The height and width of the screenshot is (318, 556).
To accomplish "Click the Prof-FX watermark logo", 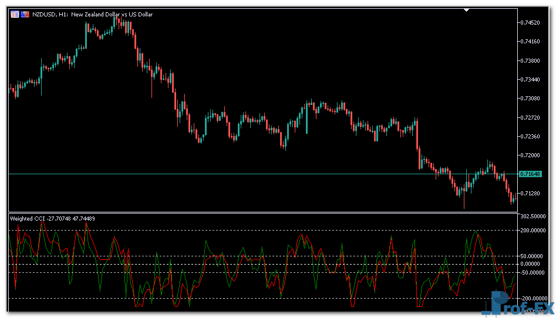I will [x=520, y=305].
